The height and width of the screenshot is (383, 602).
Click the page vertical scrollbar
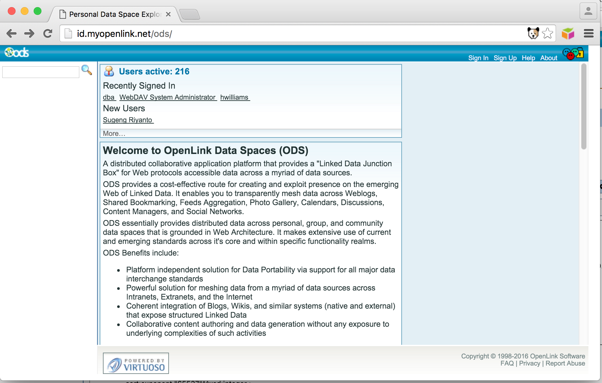click(x=584, y=107)
